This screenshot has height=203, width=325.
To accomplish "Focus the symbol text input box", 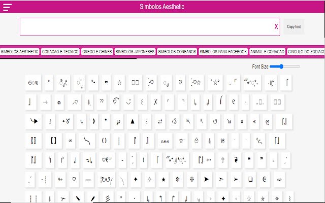I will (150, 26).
